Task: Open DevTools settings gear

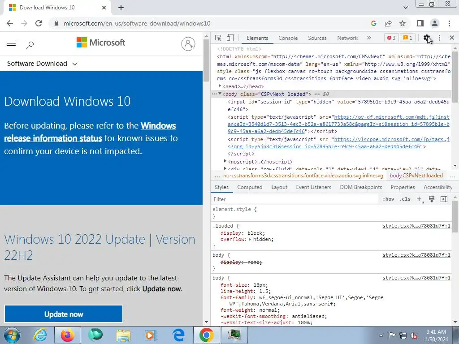Action: coord(427,38)
